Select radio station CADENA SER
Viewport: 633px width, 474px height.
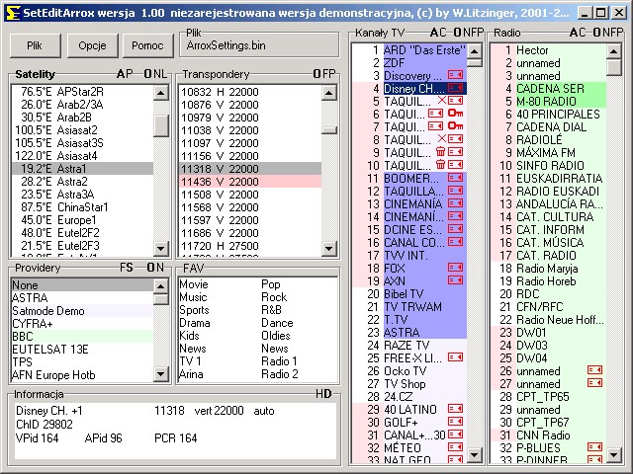tap(550, 88)
